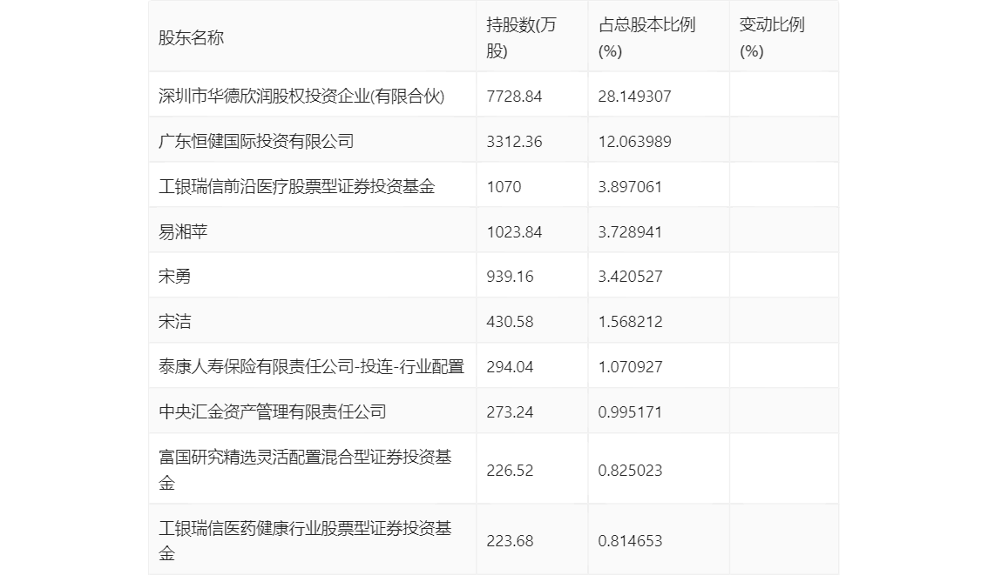Select the 股东名称 column header

(x=191, y=37)
